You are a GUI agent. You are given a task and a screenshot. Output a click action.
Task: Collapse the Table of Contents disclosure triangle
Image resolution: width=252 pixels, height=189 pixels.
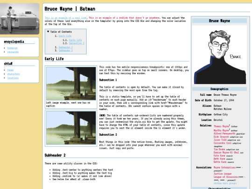48,32
